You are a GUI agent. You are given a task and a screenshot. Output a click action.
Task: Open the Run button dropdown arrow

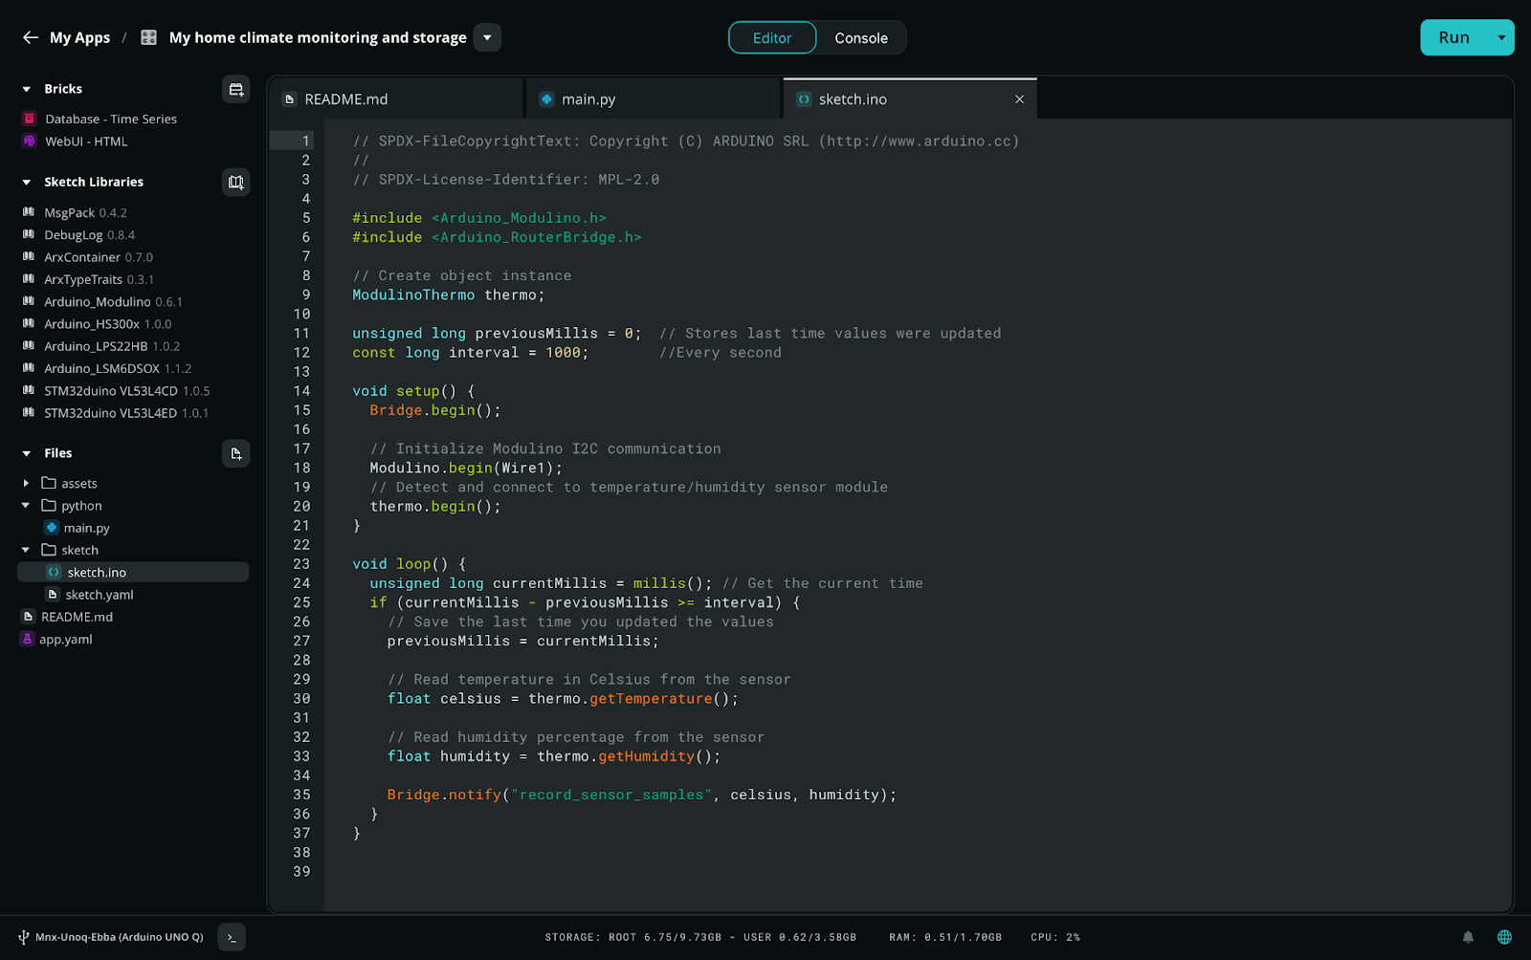[1499, 37]
